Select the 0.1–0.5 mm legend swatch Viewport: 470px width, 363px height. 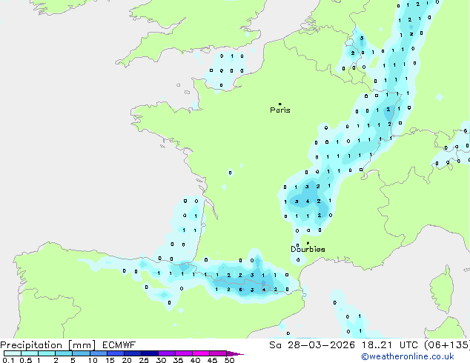point(13,353)
